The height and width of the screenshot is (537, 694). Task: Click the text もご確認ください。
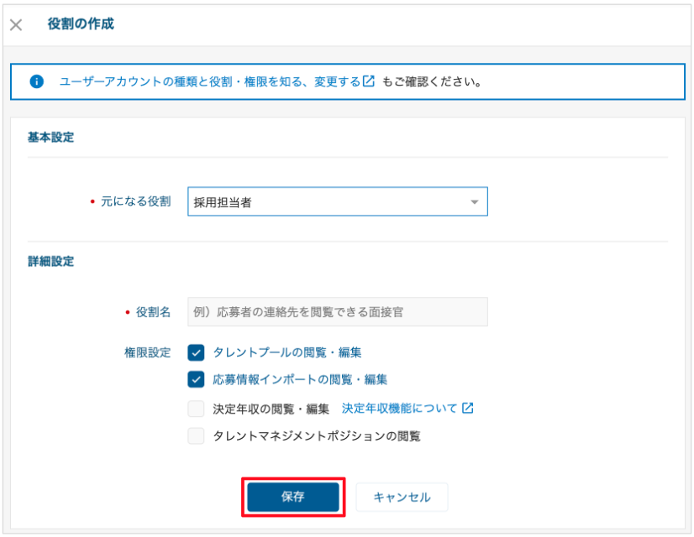point(433,81)
